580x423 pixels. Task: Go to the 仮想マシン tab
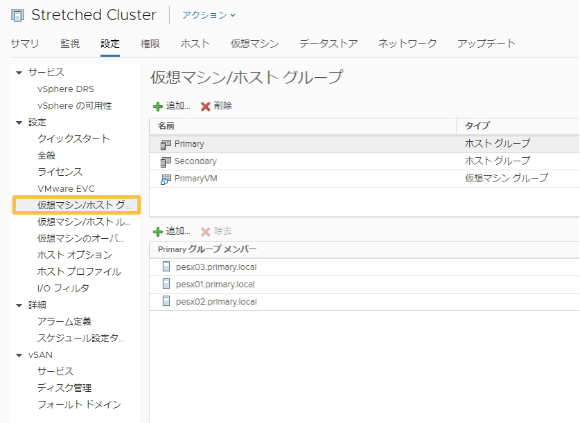tap(254, 44)
